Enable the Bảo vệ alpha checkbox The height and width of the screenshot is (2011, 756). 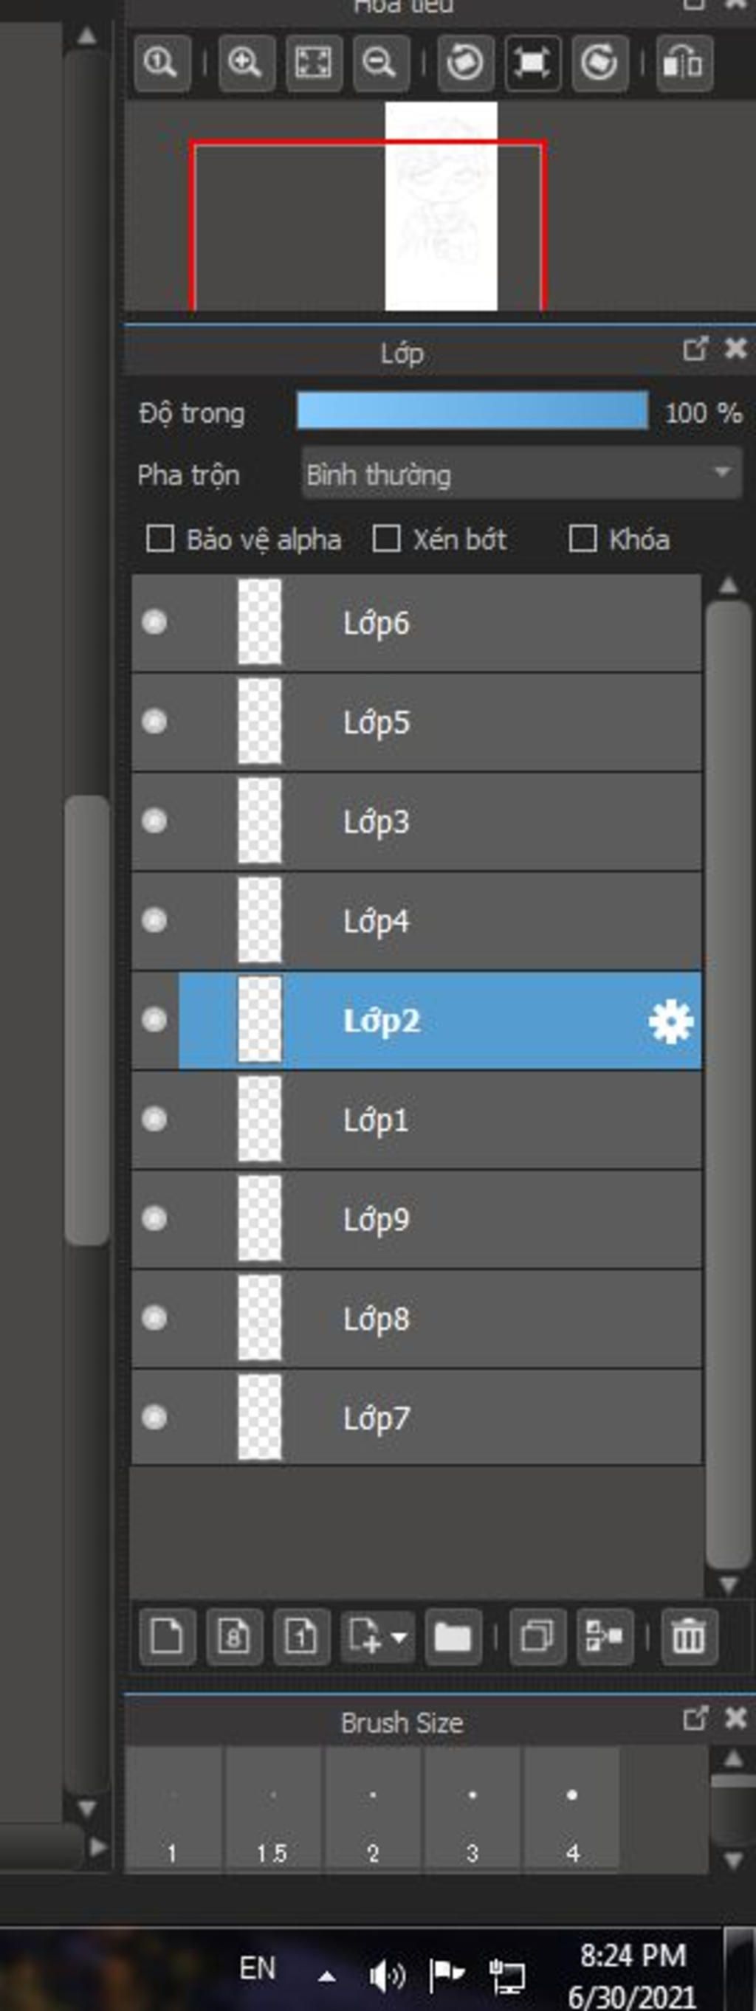pyautogui.click(x=161, y=539)
